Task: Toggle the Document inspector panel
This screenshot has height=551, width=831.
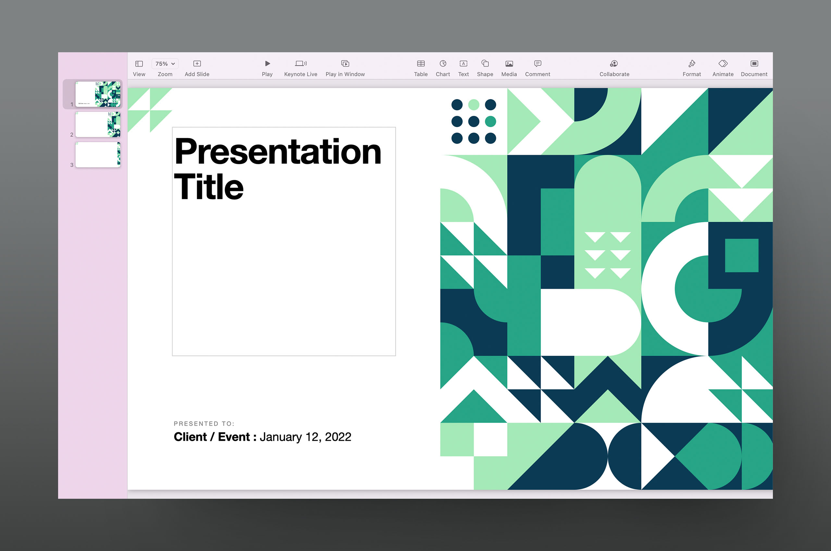Action: [754, 64]
